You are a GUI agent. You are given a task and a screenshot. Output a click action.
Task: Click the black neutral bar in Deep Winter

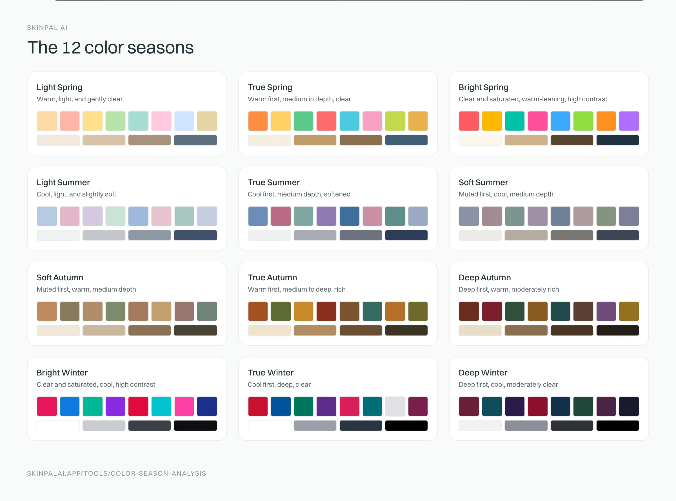pyautogui.click(x=617, y=426)
